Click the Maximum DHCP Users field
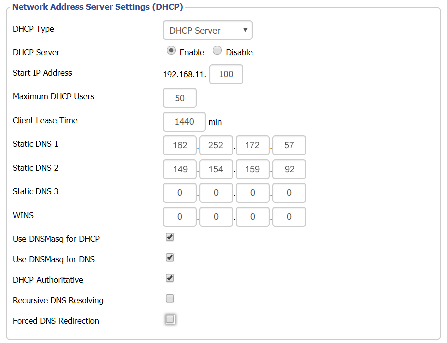Screen dimensions: 447x343 click(x=179, y=98)
